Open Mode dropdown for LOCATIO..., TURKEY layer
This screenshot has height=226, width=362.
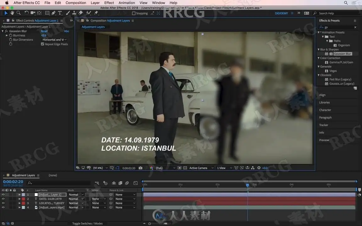coord(76,203)
